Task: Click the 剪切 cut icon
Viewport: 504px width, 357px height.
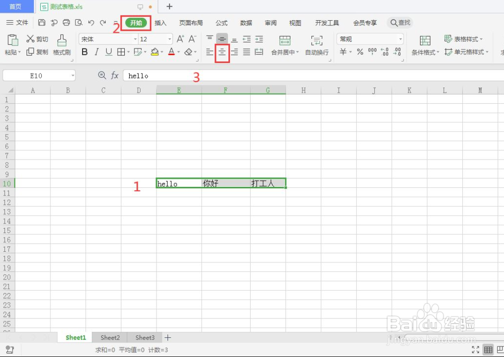Action: pos(36,38)
